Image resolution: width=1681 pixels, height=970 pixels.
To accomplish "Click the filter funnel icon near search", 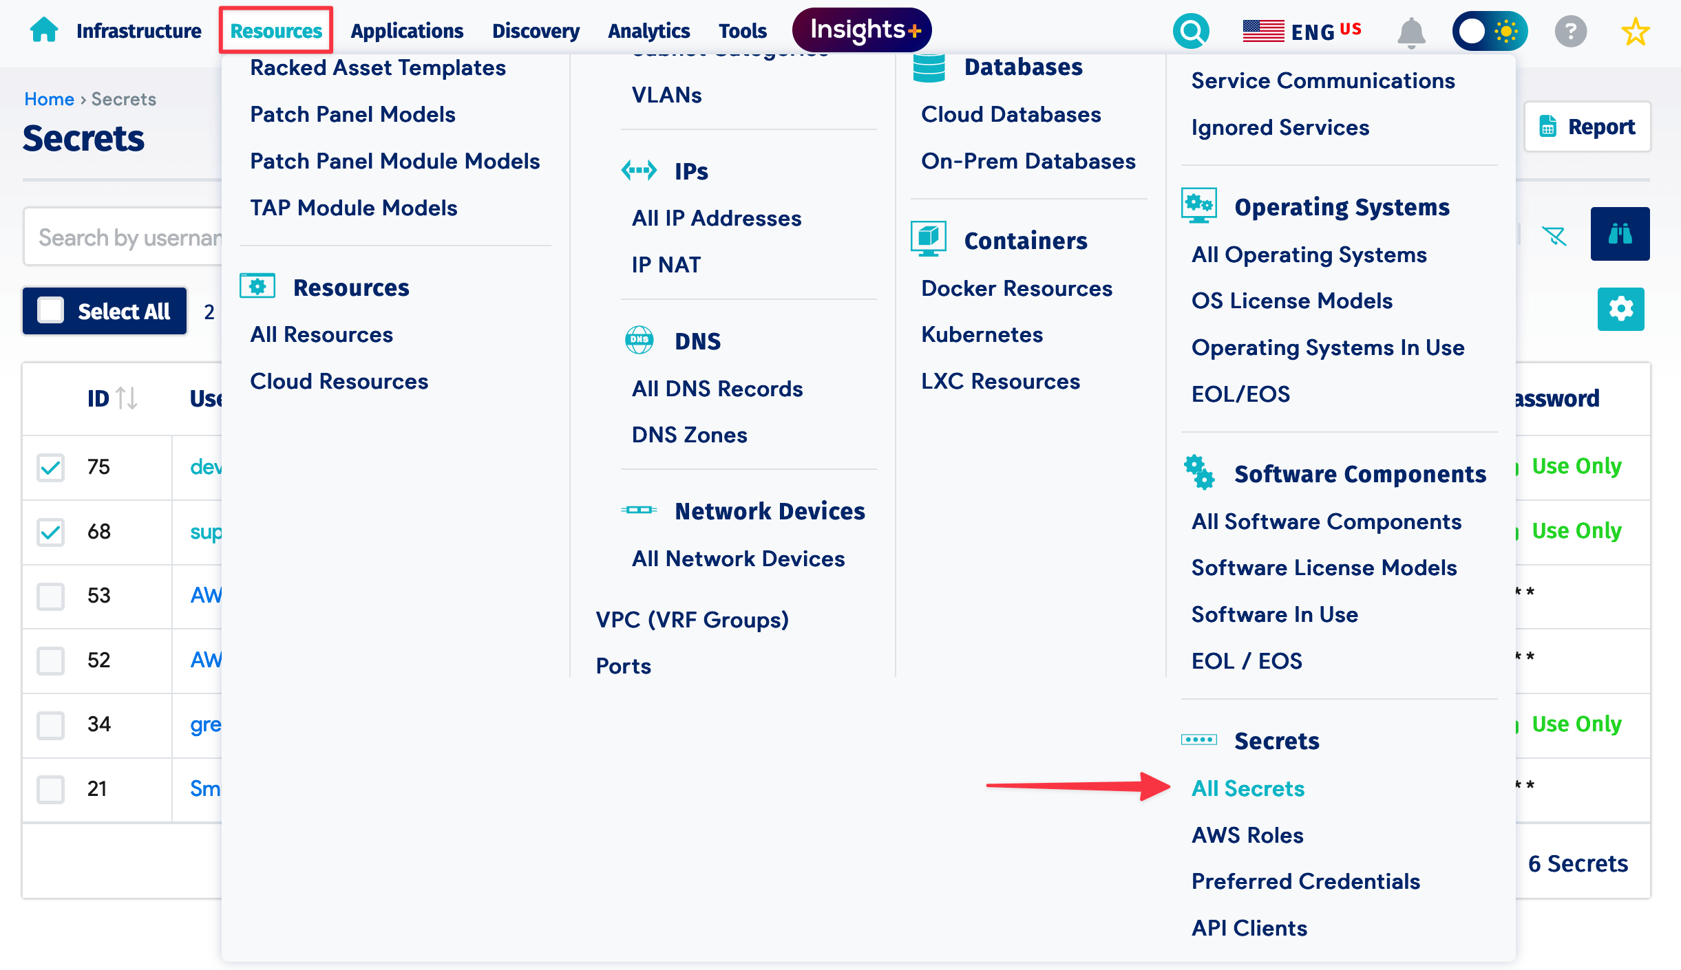I will click(1555, 236).
